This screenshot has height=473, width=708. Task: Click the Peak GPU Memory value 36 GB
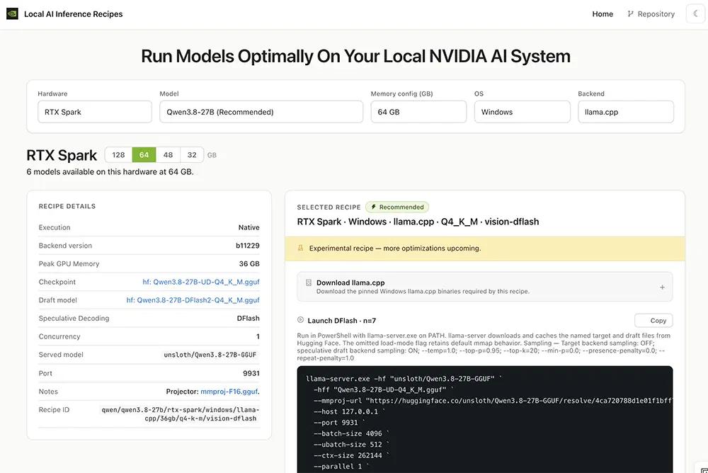(x=249, y=264)
